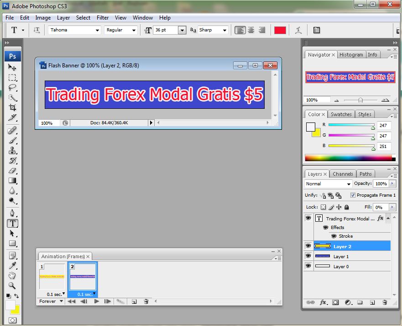Select the Lasso tool
The width and height of the screenshot is (402, 326).
click(12, 87)
